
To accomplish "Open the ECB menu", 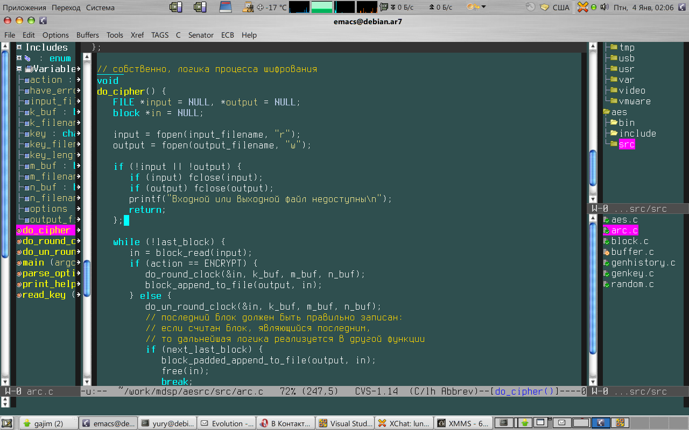I will [x=227, y=35].
